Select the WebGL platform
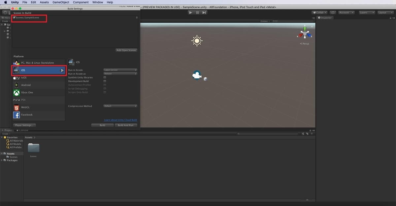Image resolution: width=396 pixels, height=206 pixels. click(39, 107)
